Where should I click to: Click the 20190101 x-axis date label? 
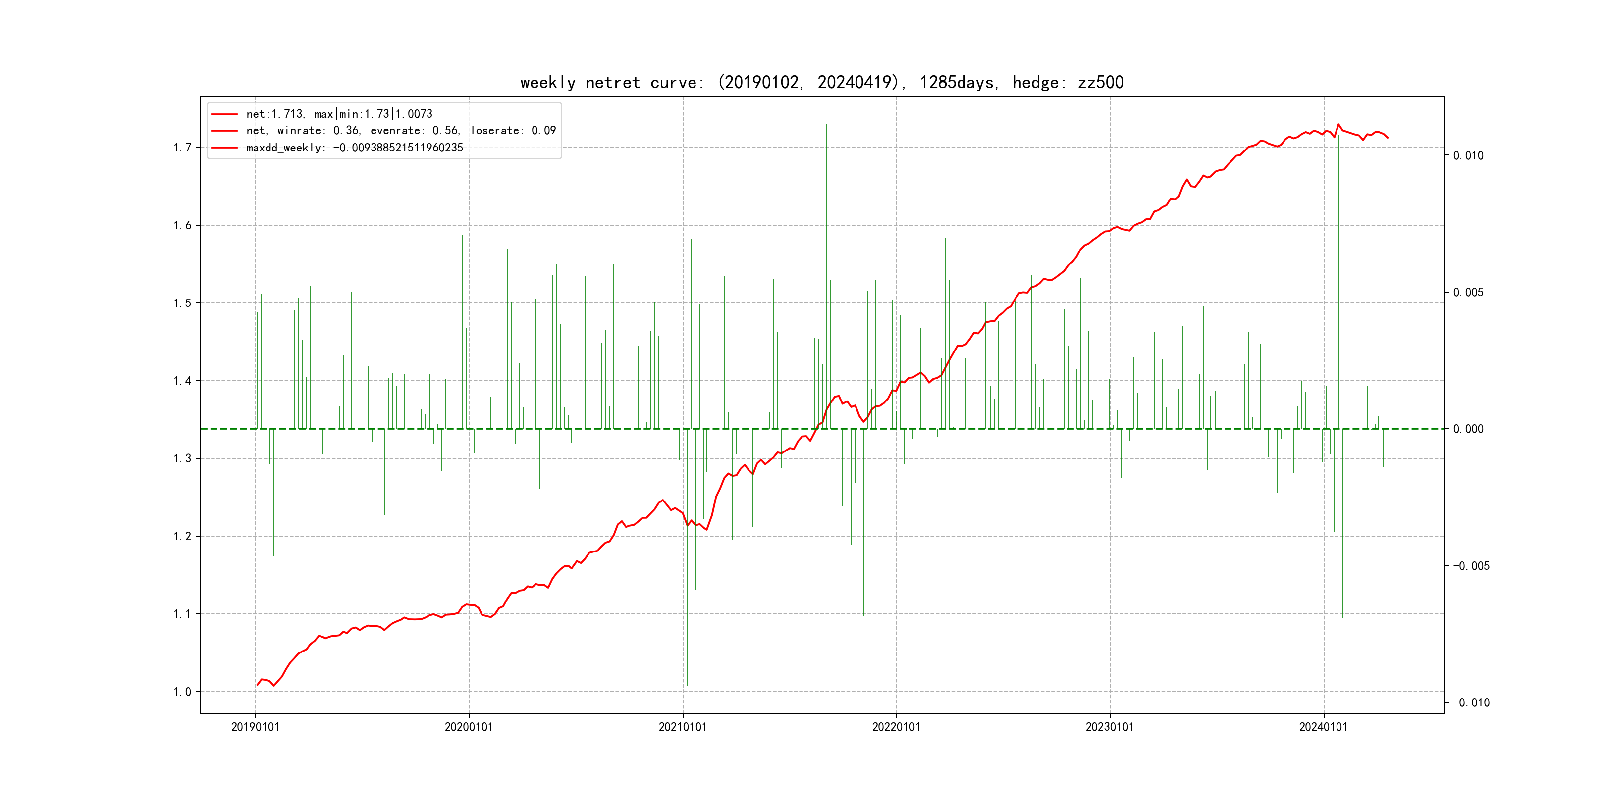tap(256, 727)
